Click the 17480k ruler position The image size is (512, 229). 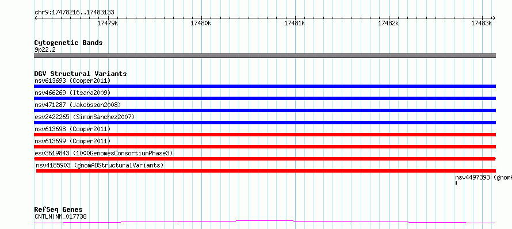[x=201, y=23]
